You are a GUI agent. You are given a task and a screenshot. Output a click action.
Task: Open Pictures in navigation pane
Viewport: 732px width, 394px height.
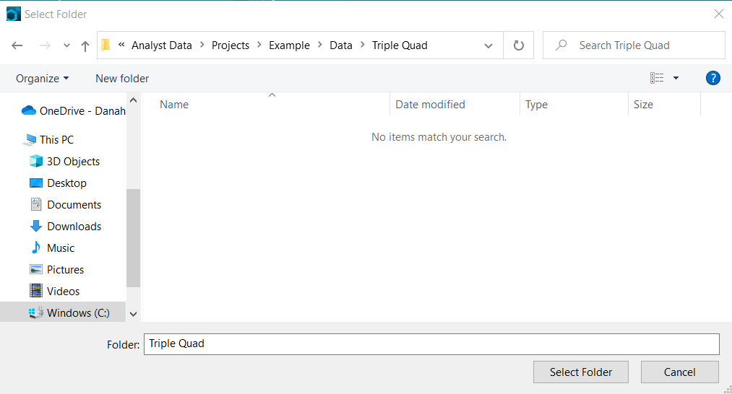click(65, 269)
